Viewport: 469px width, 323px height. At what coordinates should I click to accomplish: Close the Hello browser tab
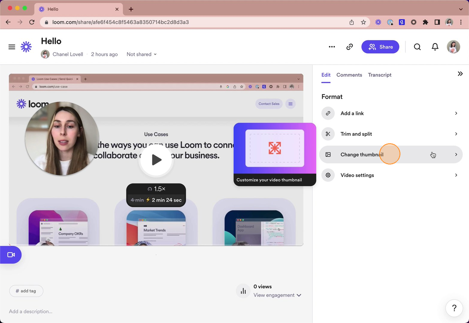click(117, 9)
